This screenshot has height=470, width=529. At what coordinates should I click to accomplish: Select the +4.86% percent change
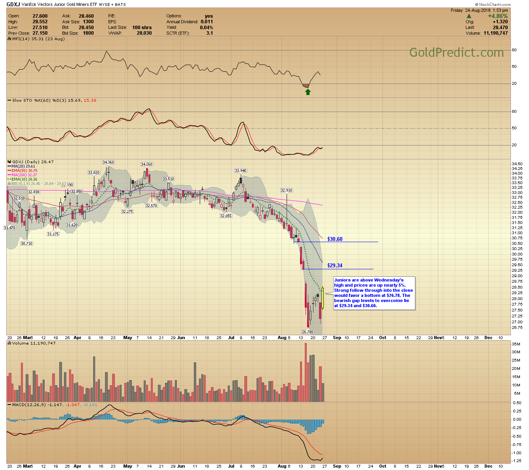[x=498, y=16]
